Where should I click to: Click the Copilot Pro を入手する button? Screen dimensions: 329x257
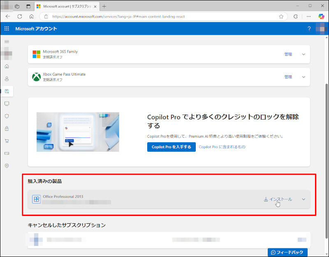171,147
